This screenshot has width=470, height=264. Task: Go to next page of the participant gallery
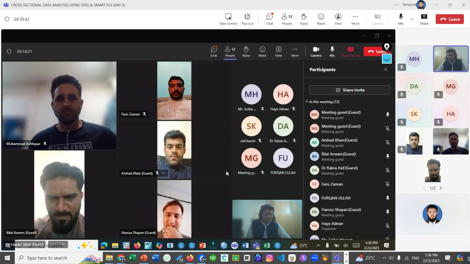[x=441, y=188]
